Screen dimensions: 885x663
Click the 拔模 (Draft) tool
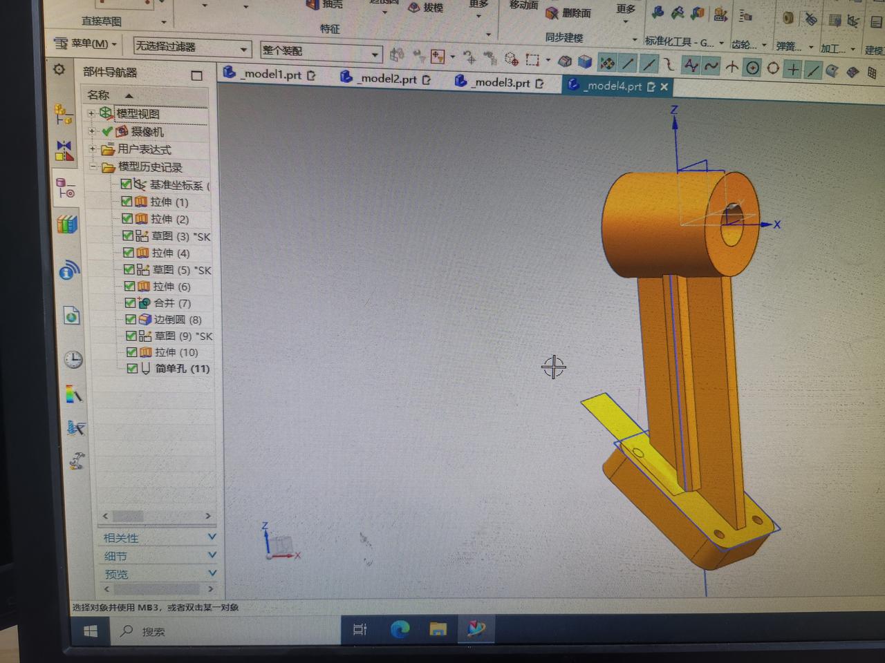pos(426,8)
